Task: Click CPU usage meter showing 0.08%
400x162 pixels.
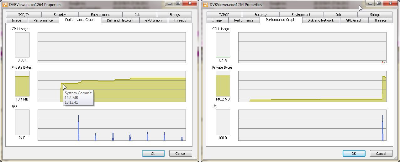Action: click(x=22, y=45)
